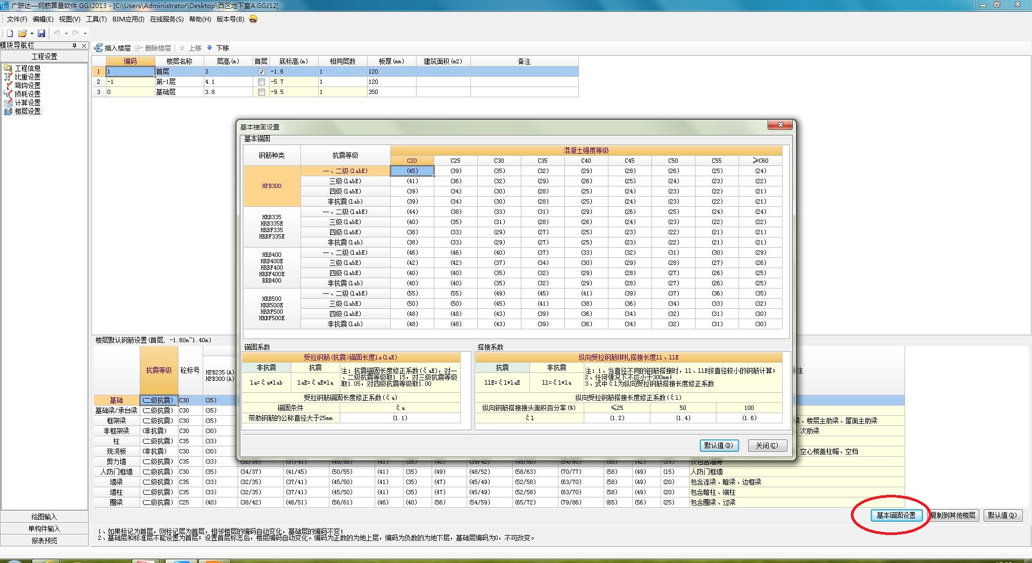This screenshot has width=1032, height=563.
Task: Click the ≥C60 concrete grade column header
Action: [x=761, y=161]
